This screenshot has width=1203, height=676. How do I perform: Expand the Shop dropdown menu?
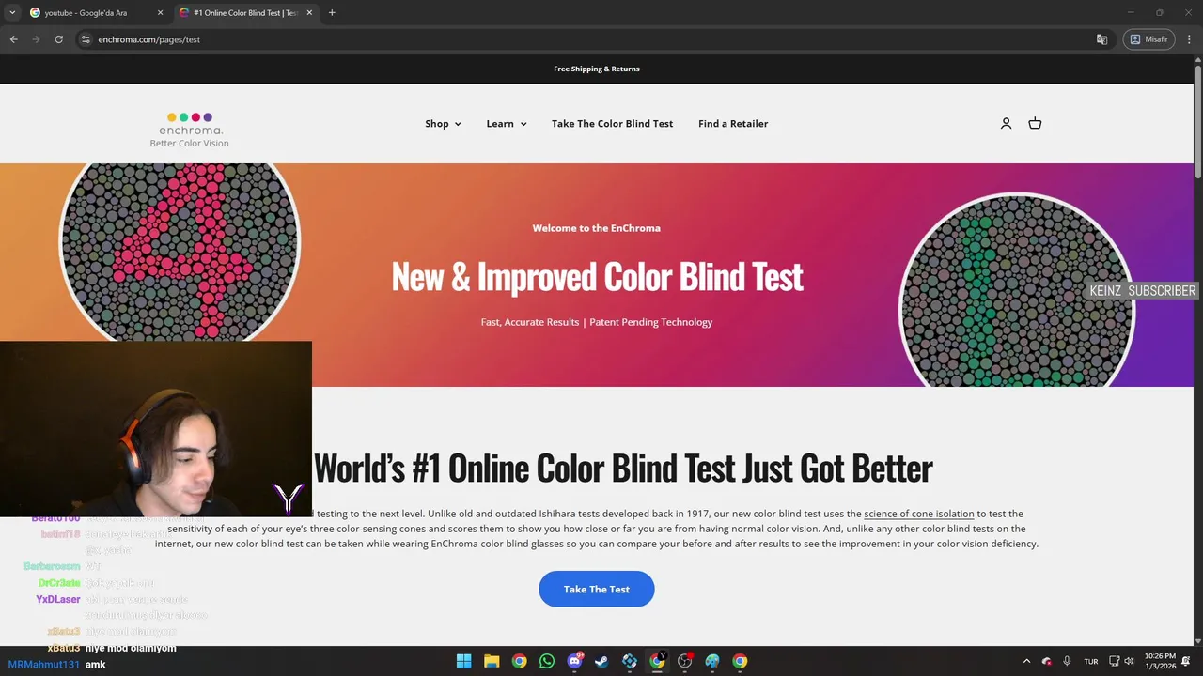point(443,123)
